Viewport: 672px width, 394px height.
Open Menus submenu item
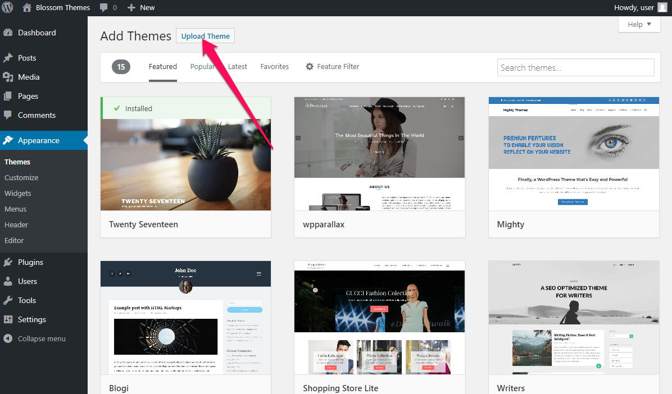pyautogui.click(x=15, y=209)
